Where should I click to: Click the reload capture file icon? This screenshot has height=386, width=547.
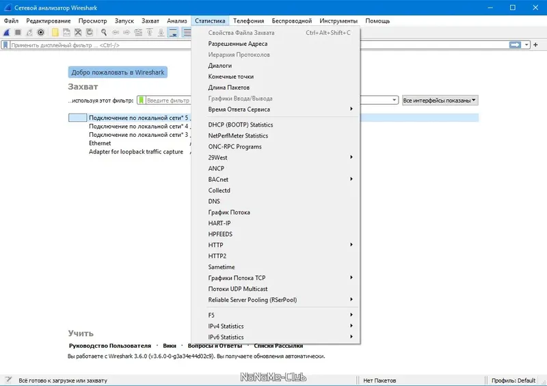point(90,32)
